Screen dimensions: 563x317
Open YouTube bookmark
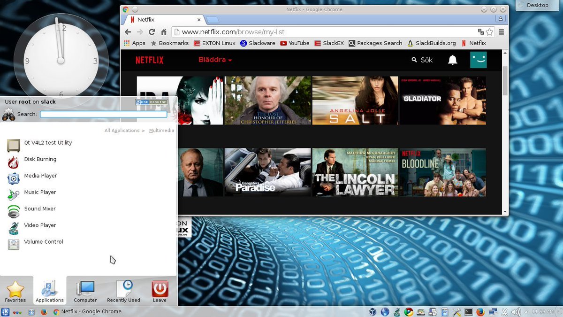click(x=295, y=43)
